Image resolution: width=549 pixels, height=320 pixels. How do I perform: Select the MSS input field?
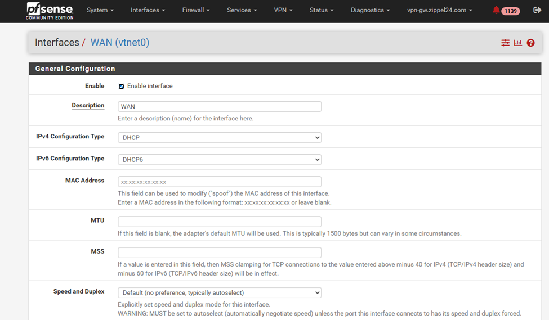[x=220, y=253]
